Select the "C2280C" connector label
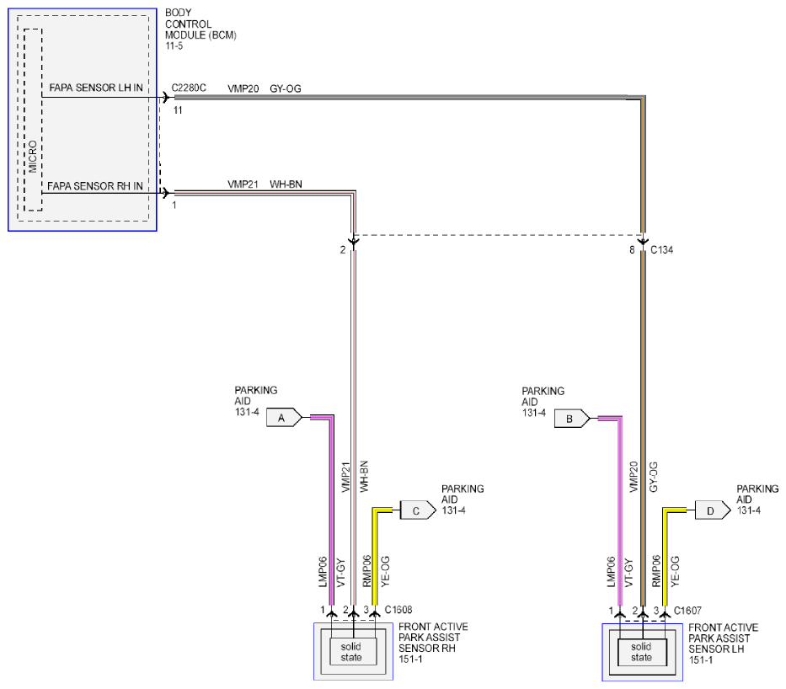The image size is (786, 689). [189, 88]
